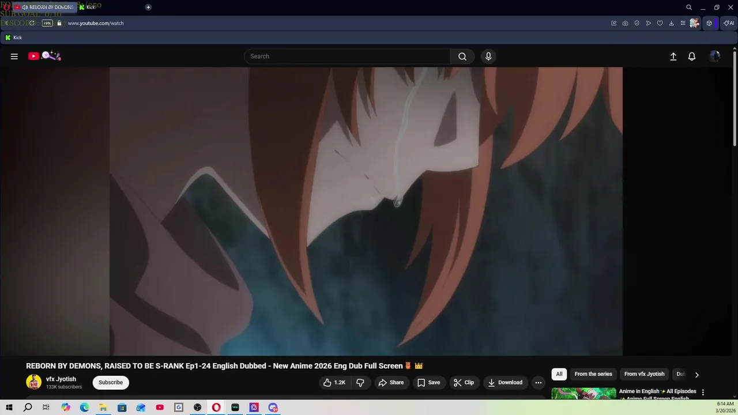Click the www.youtube.com/watch address bar
Viewport: 738px width, 415px height.
(x=96, y=23)
